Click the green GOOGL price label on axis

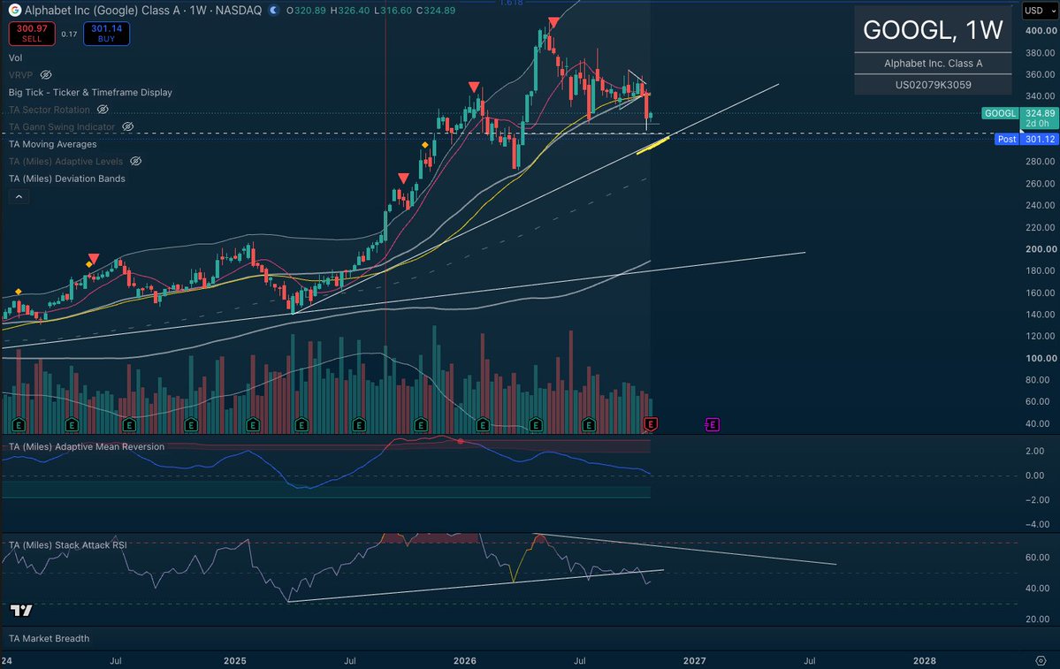tap(1000, 113)
